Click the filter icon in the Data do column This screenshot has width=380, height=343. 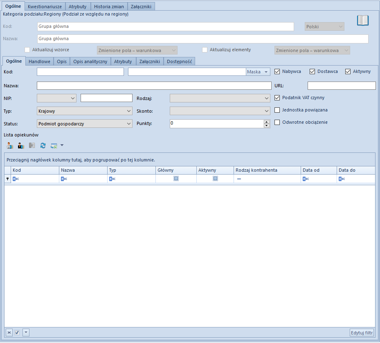(x=342, y=179)
